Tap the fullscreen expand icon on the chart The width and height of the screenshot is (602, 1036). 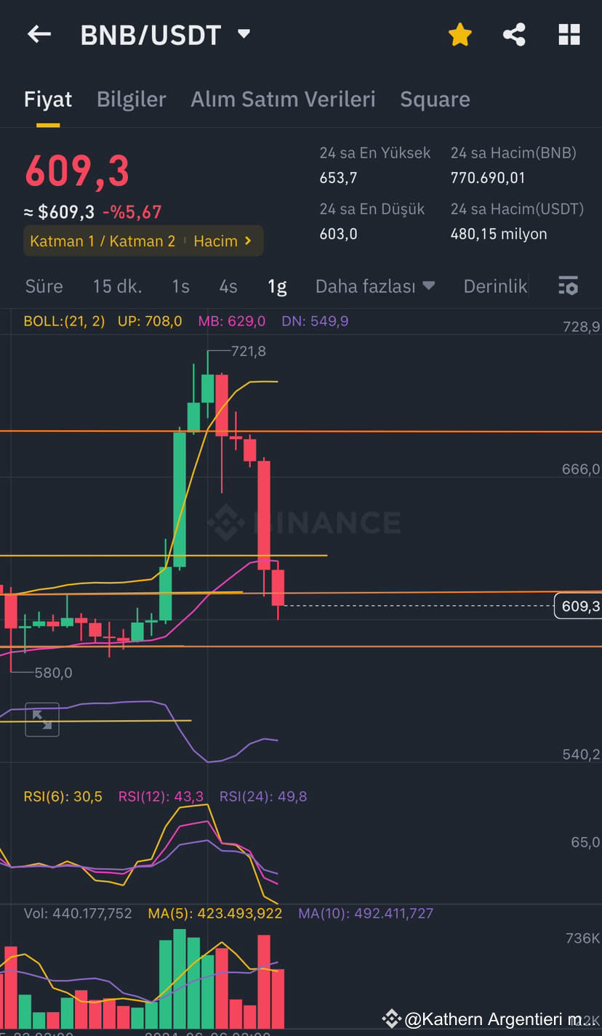click(41, 720)
